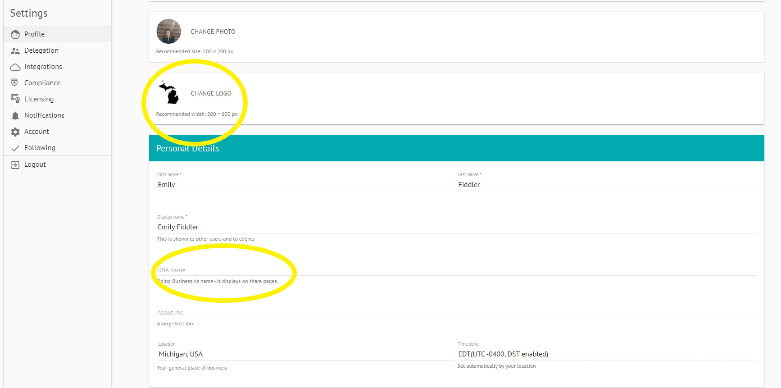Image resolution: width=781 pixels, height=388 pixels.
Task: Go to Delegation settings
Action: click(57, 50)
